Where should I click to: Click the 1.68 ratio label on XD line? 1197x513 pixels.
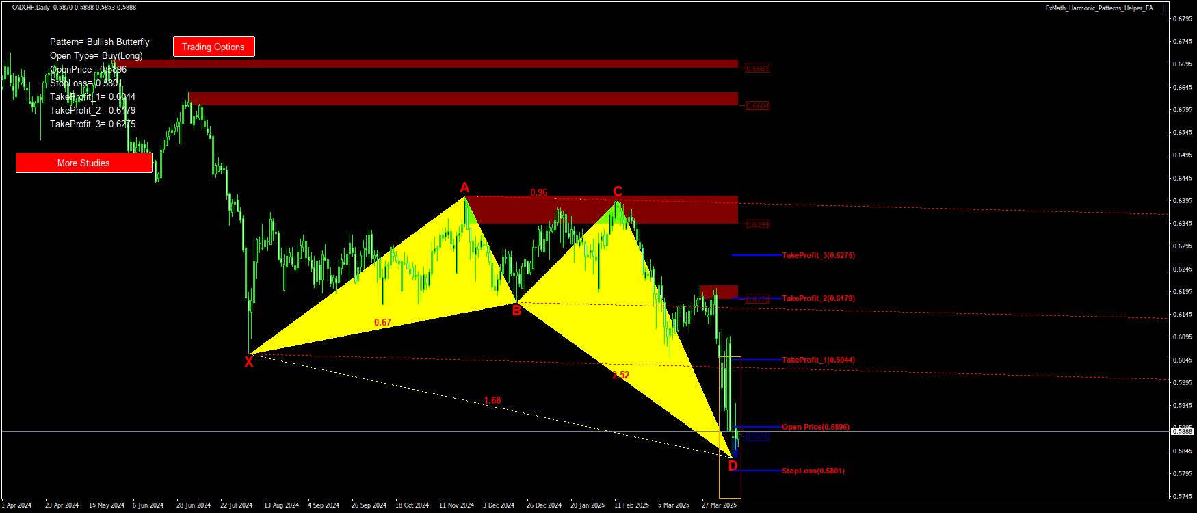[x=492, y=401]
